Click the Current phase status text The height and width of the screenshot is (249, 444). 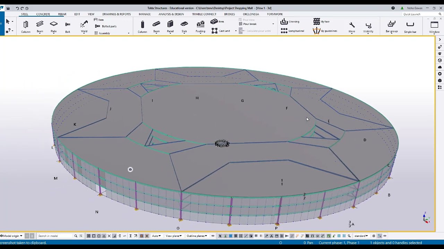coord(339,243)
